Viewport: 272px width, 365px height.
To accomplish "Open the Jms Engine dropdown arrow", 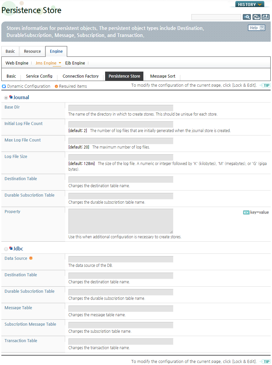I will click(x=60, y=63).
